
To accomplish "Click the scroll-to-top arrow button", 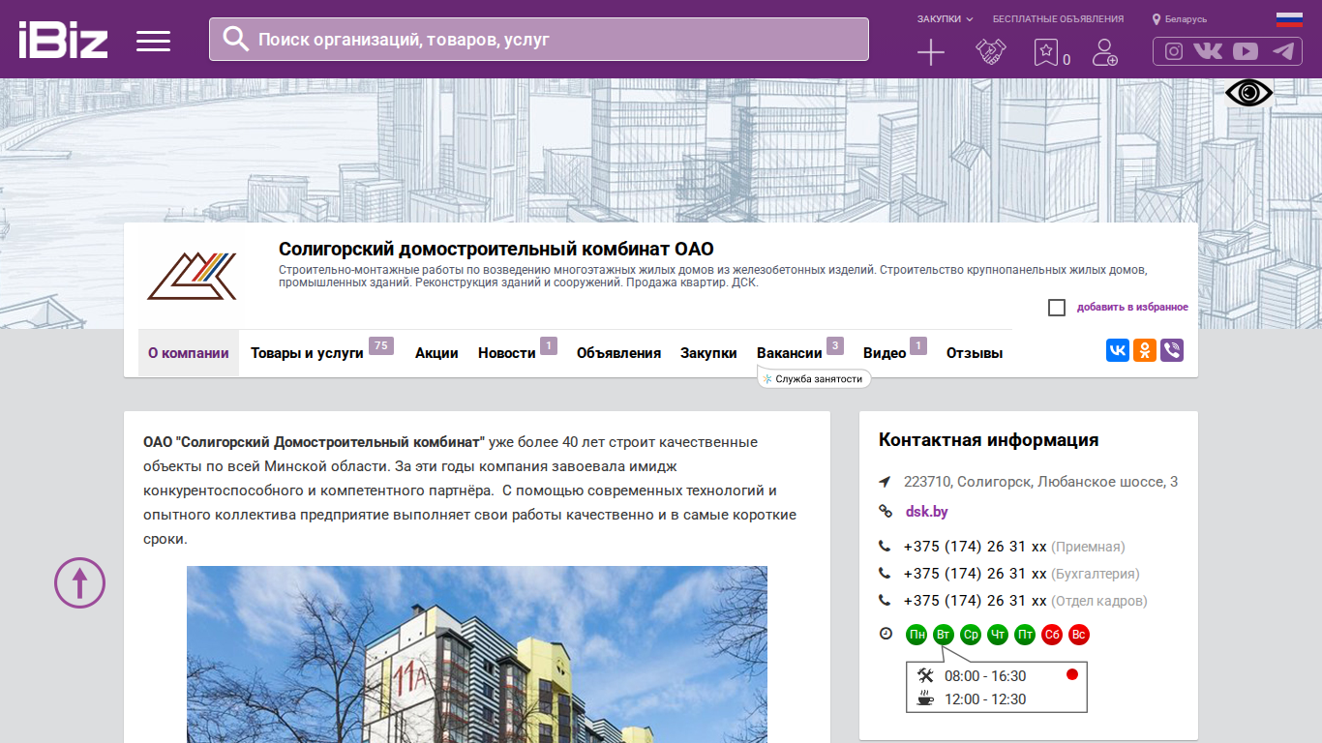I will coord(79,582).
